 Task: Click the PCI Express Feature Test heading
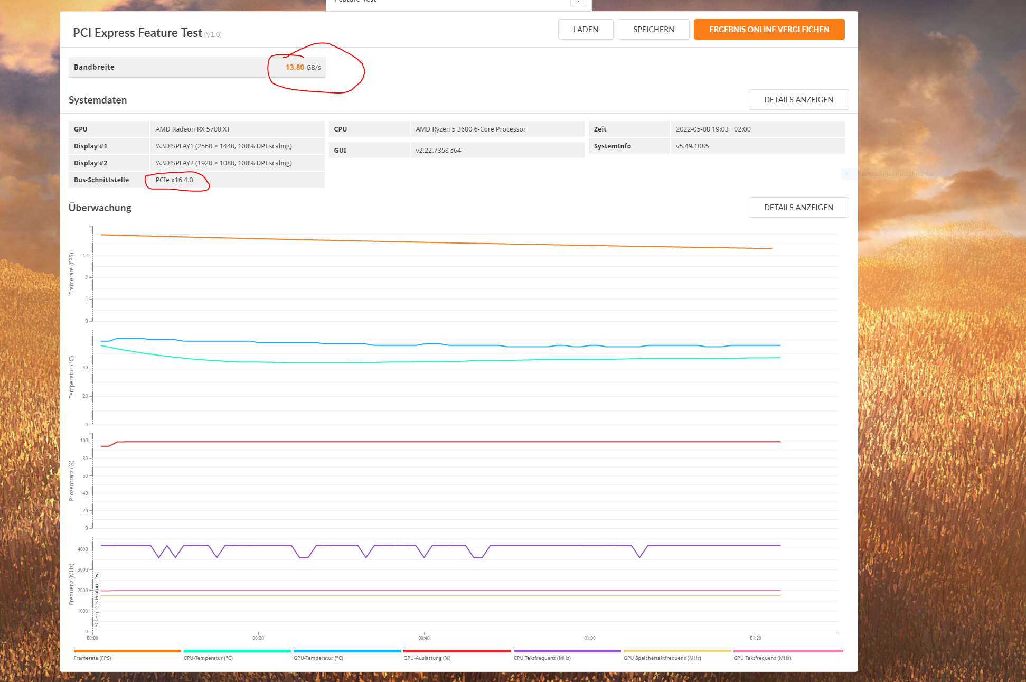point(138,33)
